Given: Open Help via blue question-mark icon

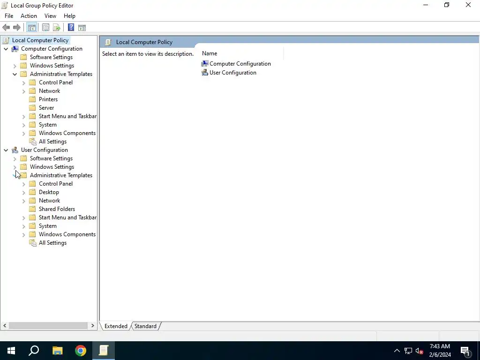Looking at the screenshot, I should click(71, 28).
